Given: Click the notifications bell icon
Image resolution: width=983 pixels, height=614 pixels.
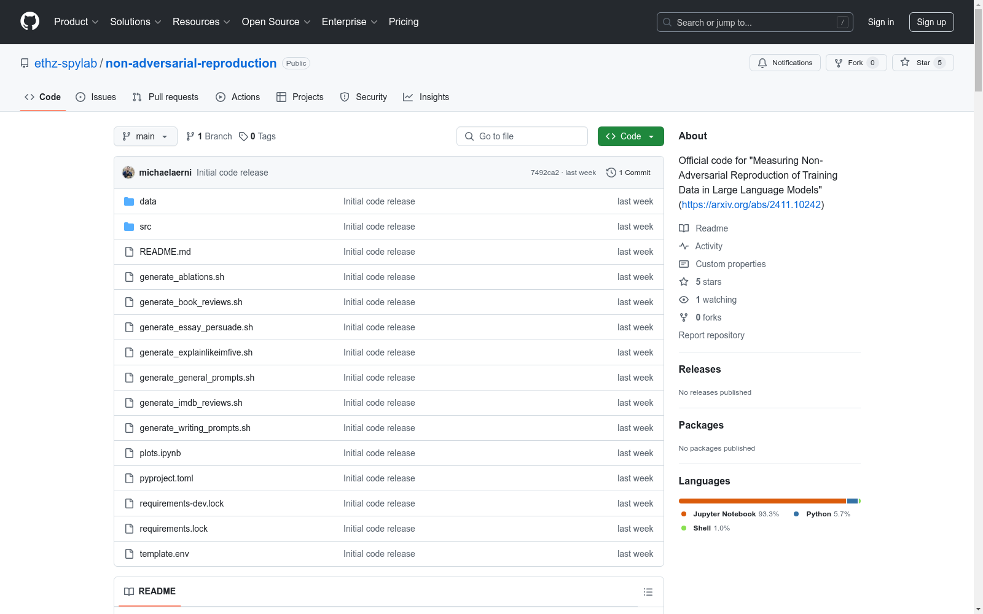Looking at the screenshot, I should (x=762, y=63).
